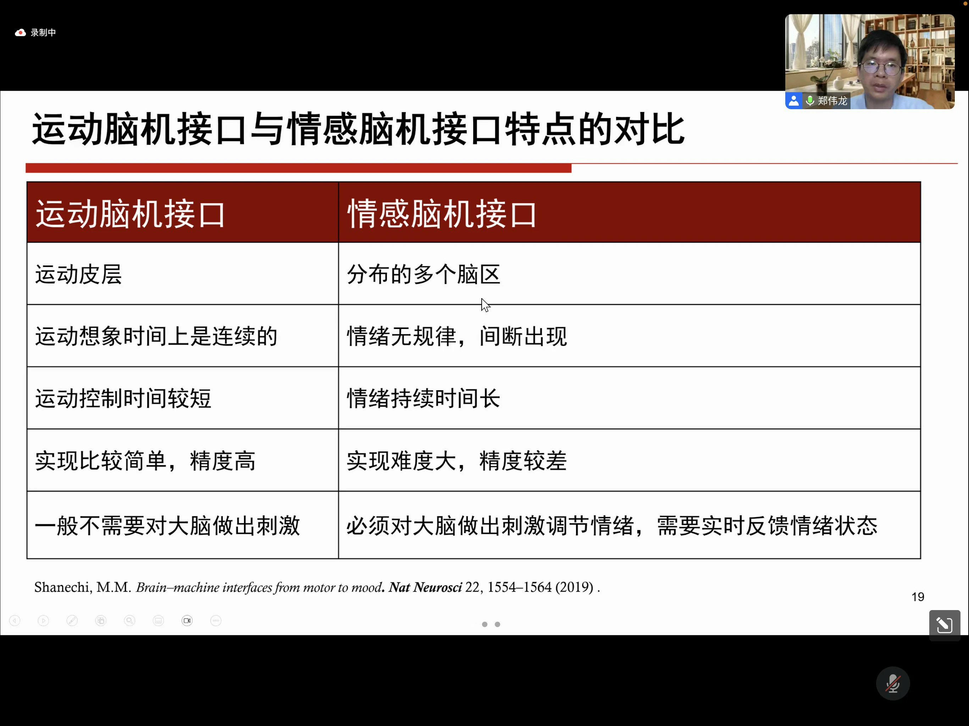This screenshot has width=969, height=726.
Task: Click the green microphone icon beside 郑伟龙
Action: (810, 101)
